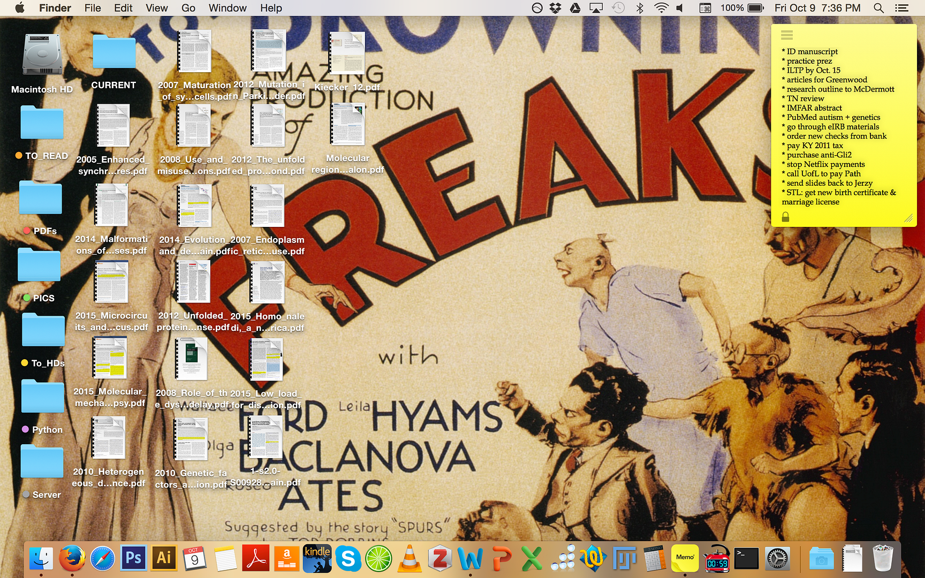Launch Adobe Illustrator from the Dock
This screenshot has height=578, width=925.
[164, 558]
